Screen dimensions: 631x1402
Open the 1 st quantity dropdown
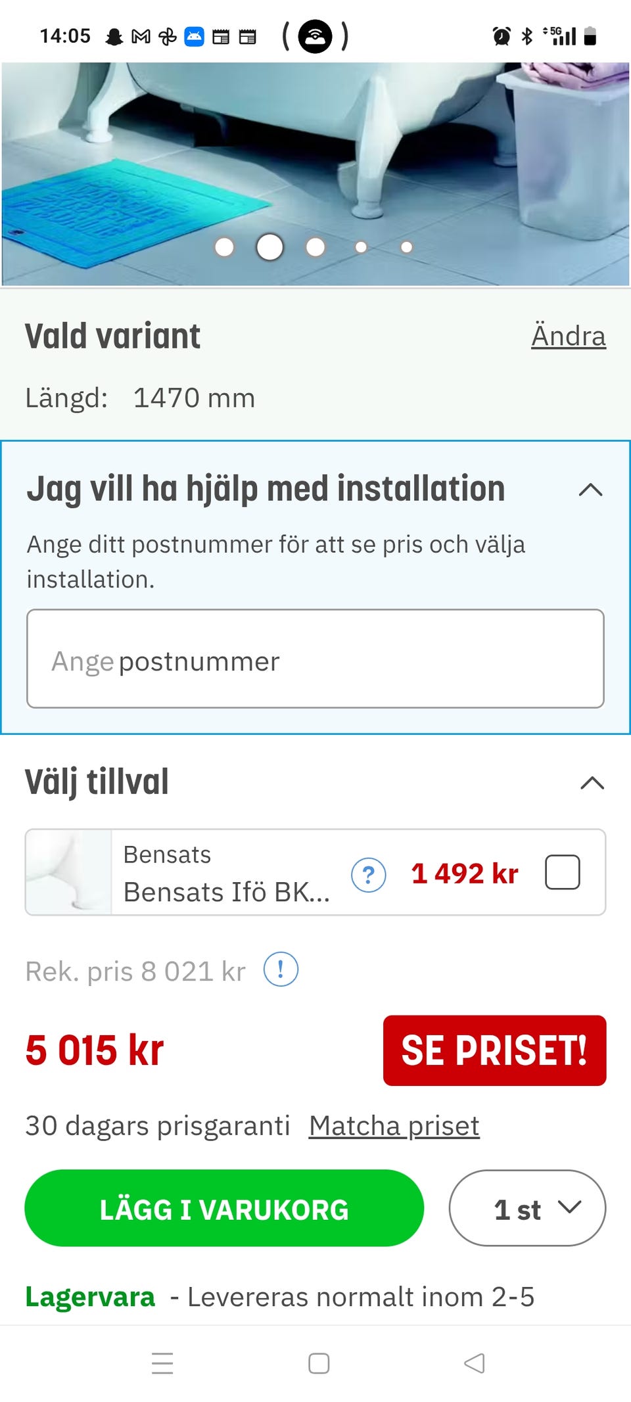527,1208
